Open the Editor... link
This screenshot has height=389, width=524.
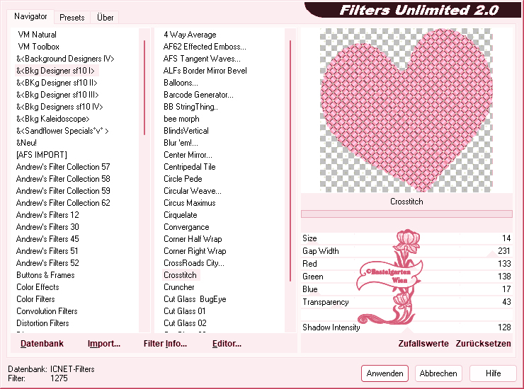[227, 344]
